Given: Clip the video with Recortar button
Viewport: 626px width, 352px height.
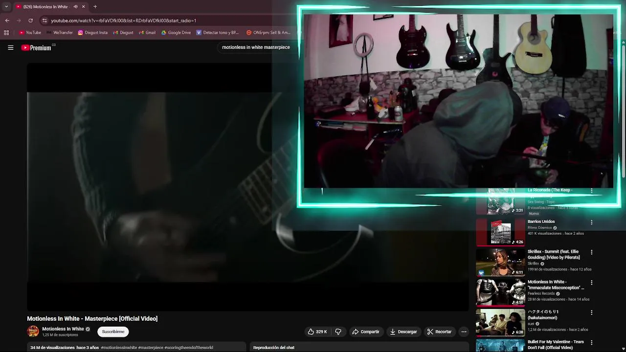Looking at the screenshot, I should coord(439,331).
